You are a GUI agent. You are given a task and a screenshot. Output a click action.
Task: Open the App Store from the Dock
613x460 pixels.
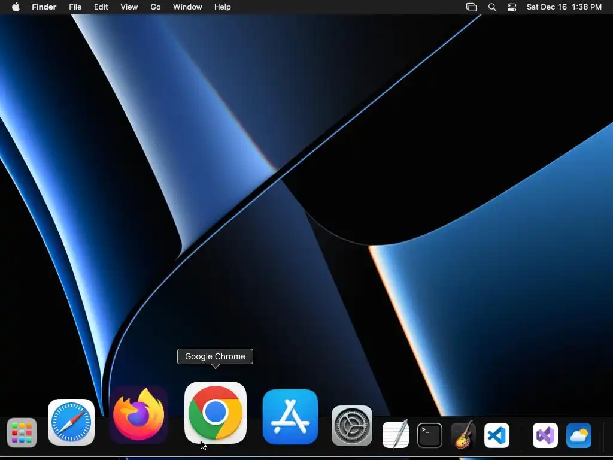click(290, 417)
